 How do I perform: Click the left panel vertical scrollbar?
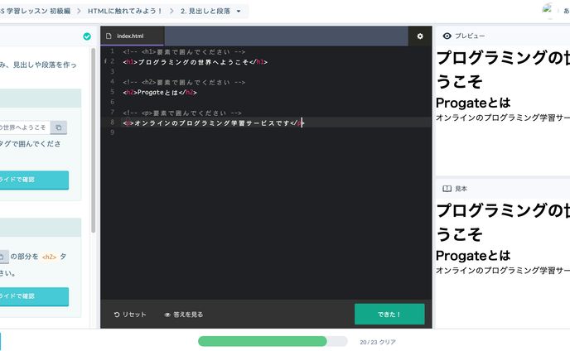pos(93,140)
